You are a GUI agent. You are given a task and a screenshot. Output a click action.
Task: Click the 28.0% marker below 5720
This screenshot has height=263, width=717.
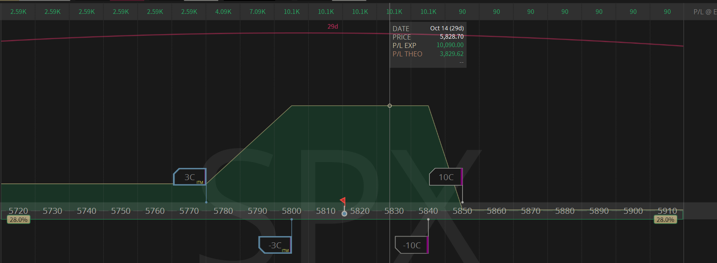tap(19, 220)
